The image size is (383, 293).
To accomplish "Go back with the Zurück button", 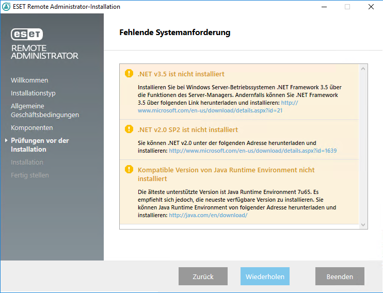I will tap(203, 276).
